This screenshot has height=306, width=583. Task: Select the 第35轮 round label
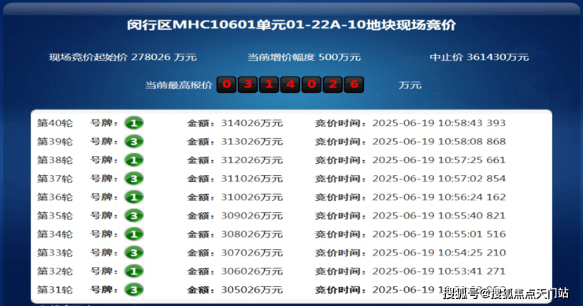point(54,216)
